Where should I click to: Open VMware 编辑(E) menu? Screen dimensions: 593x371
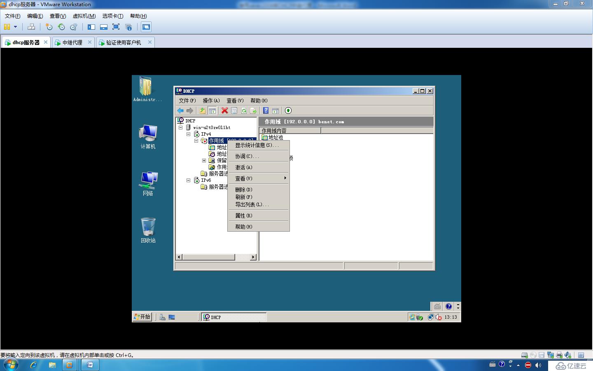(35, 16)
